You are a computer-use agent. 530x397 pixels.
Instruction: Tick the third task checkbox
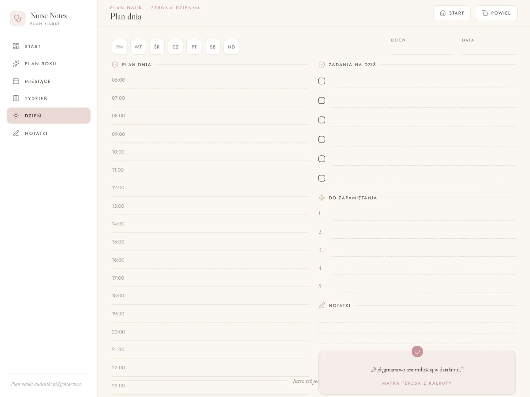(322, 120)
